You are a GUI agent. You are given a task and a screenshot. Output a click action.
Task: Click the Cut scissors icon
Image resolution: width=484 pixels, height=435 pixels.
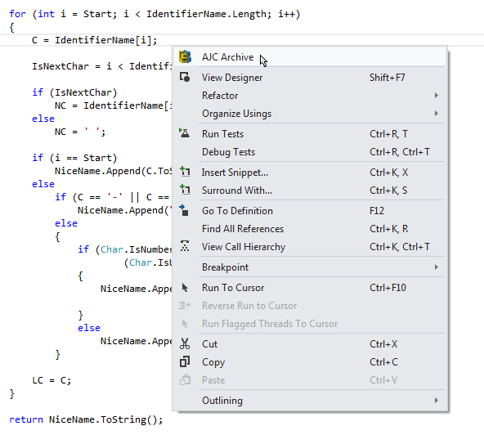[x=185, y=343]
